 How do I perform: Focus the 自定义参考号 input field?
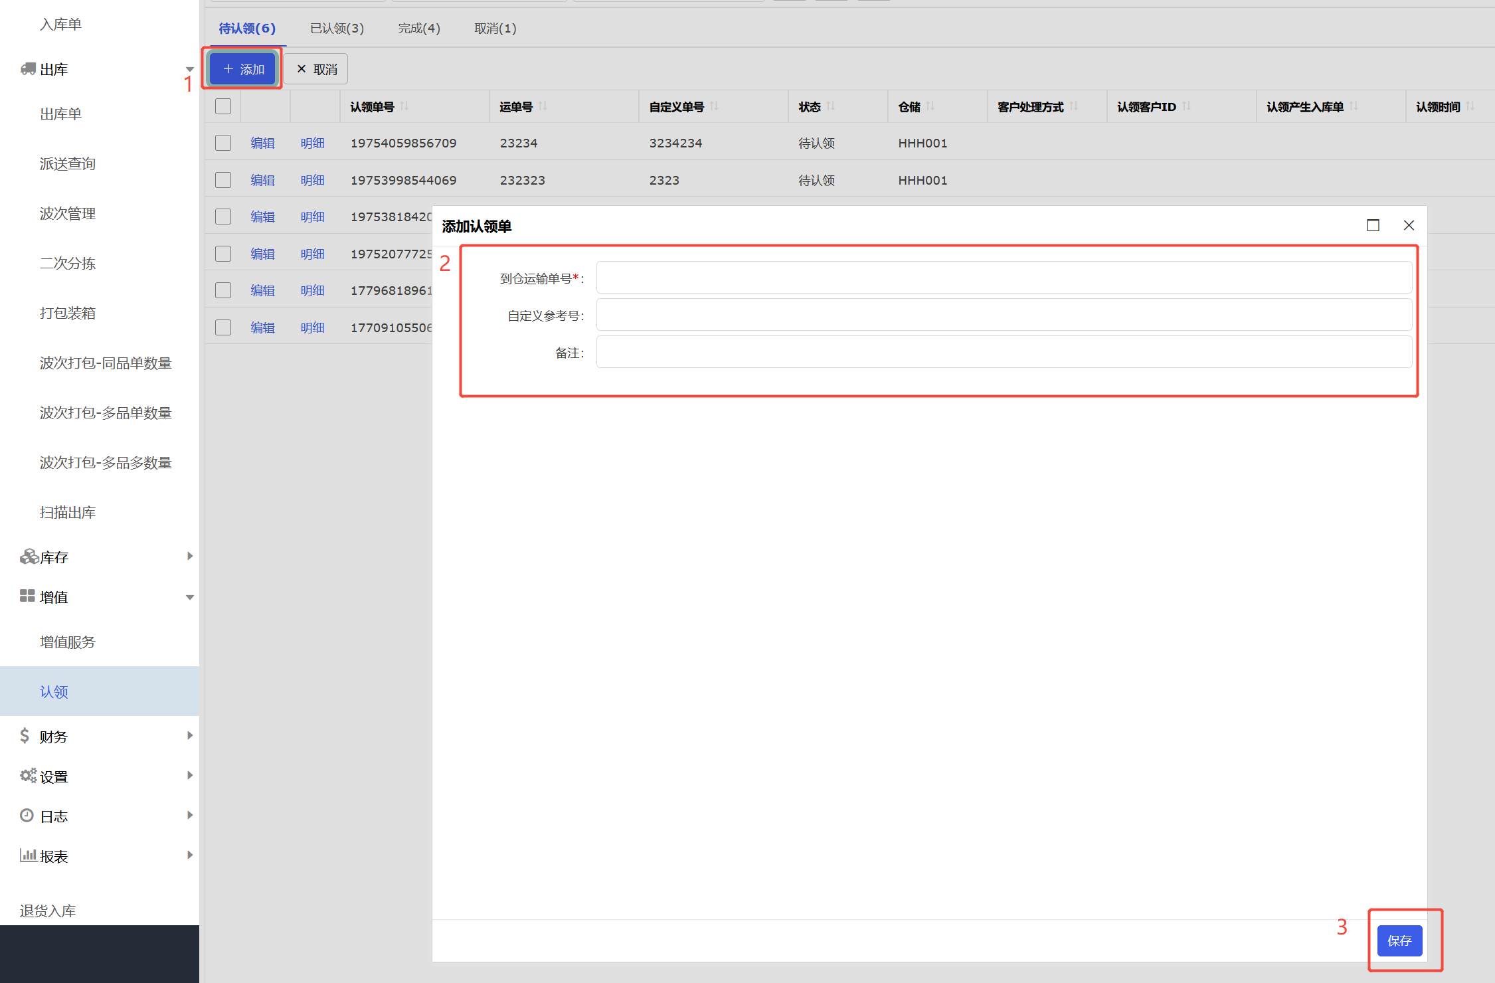(x=1004, y=315)
